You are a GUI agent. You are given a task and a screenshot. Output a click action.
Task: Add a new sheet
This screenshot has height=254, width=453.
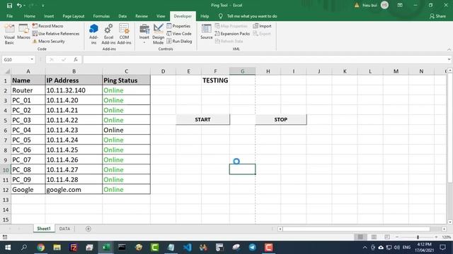coord(88,229)
